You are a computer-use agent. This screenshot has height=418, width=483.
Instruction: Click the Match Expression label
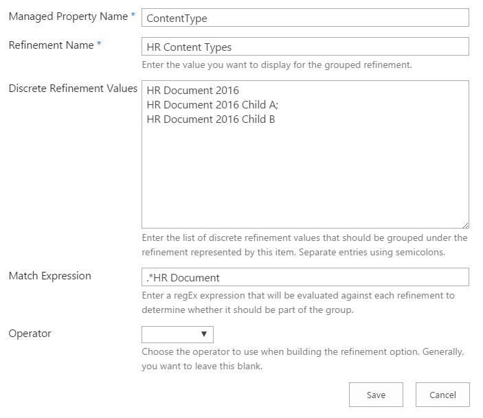click(x=49, y=276)
